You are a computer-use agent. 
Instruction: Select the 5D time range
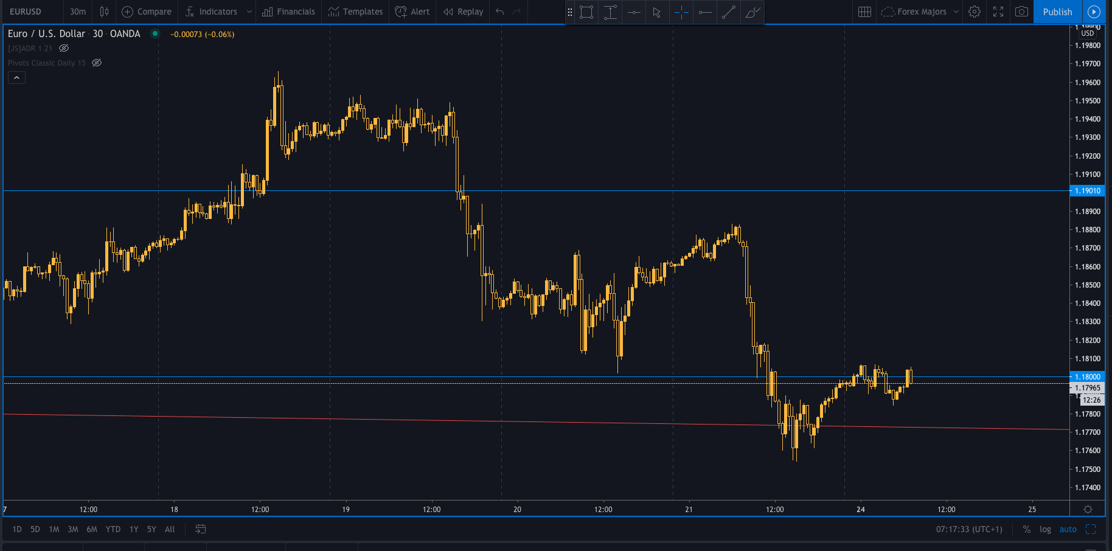35,529
